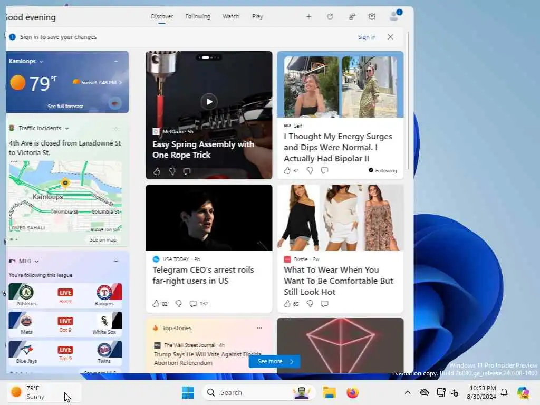Comment on Easy Spring Assembly video
This screenshot has height=405, width=540.
point(187,171)
